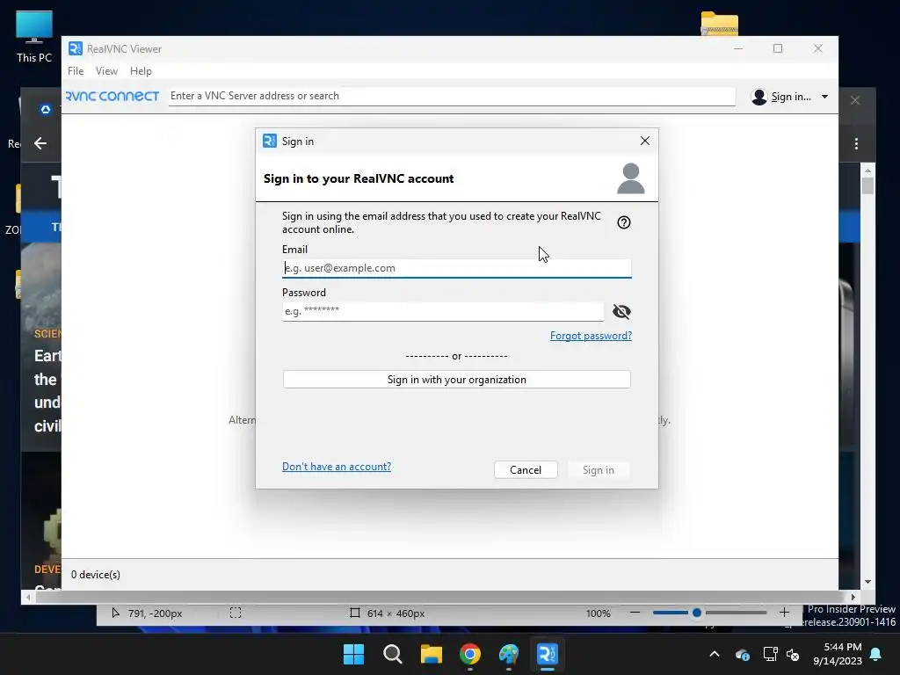
Task: Click the cloud sync tray icon
Action: (x=742, y=654)
